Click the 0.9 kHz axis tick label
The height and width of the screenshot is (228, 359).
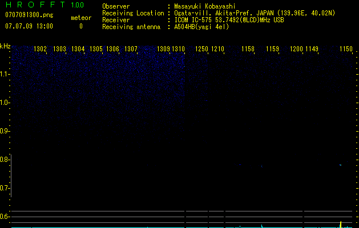tap(5, 131)
